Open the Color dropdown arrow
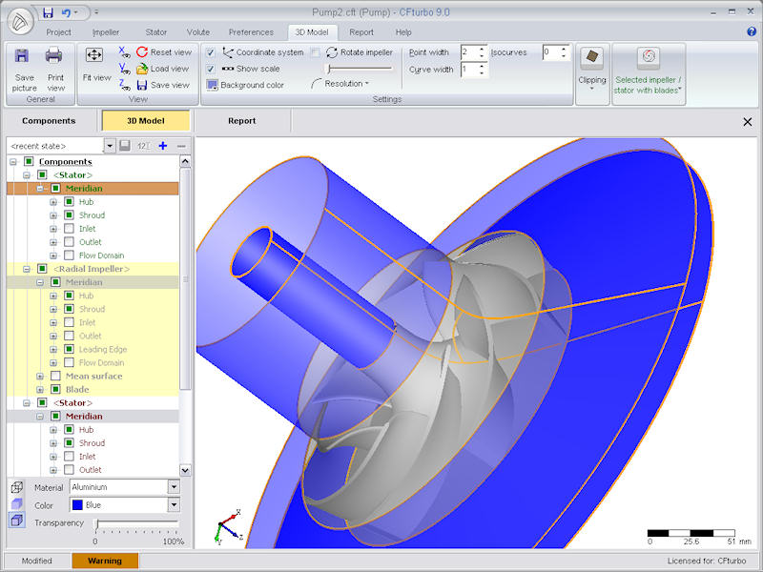Viewport: 763px width, 572px height. (x=174, y=505)
